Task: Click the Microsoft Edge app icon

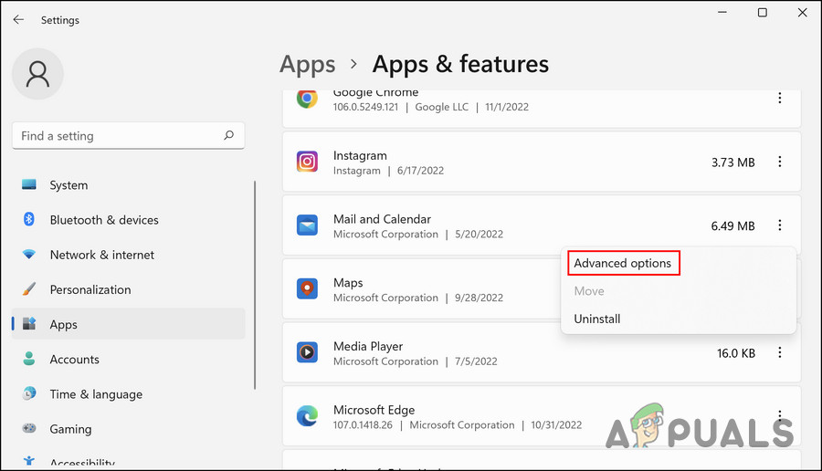Action: (307, 416)
